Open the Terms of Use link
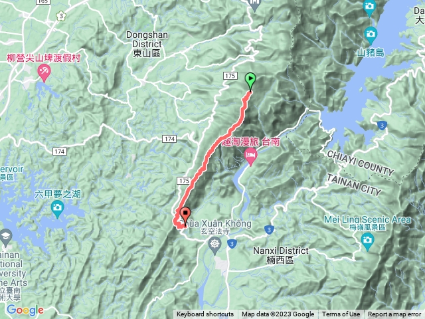The width and height of the screenshot is (425, 319). pyautogui.click(x=341, y=314)
